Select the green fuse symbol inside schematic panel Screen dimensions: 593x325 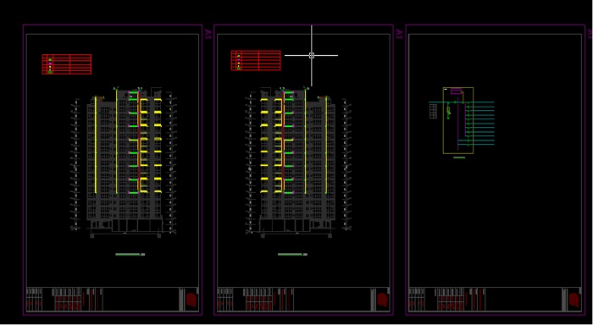[448, 110]
